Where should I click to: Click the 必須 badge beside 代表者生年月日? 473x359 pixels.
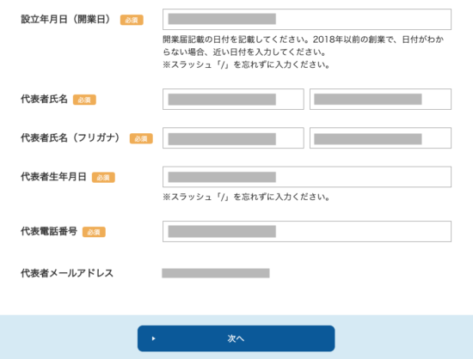click(103, 178)
